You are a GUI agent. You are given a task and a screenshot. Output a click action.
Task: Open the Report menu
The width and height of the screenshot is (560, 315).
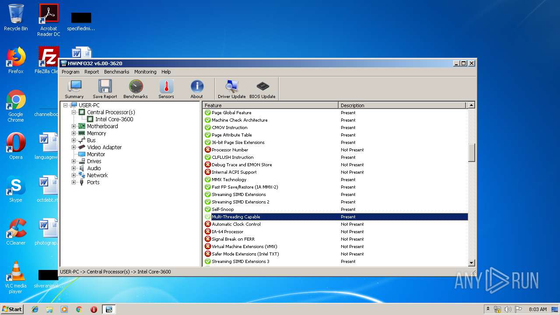[92, 72]
